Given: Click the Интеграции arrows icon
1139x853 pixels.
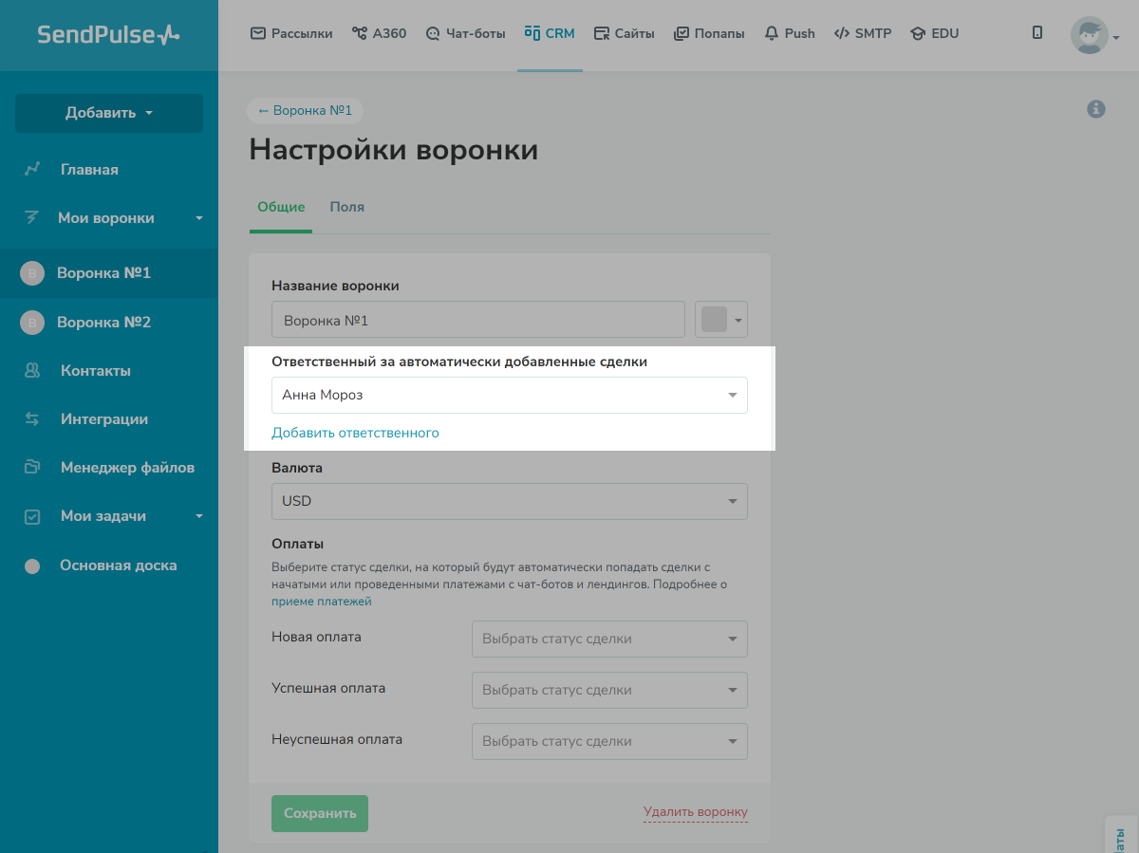Looking at the screenshot, I should [32, 419].
